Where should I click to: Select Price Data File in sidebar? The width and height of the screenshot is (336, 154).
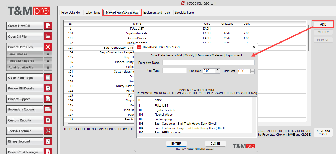click(25, 54)
